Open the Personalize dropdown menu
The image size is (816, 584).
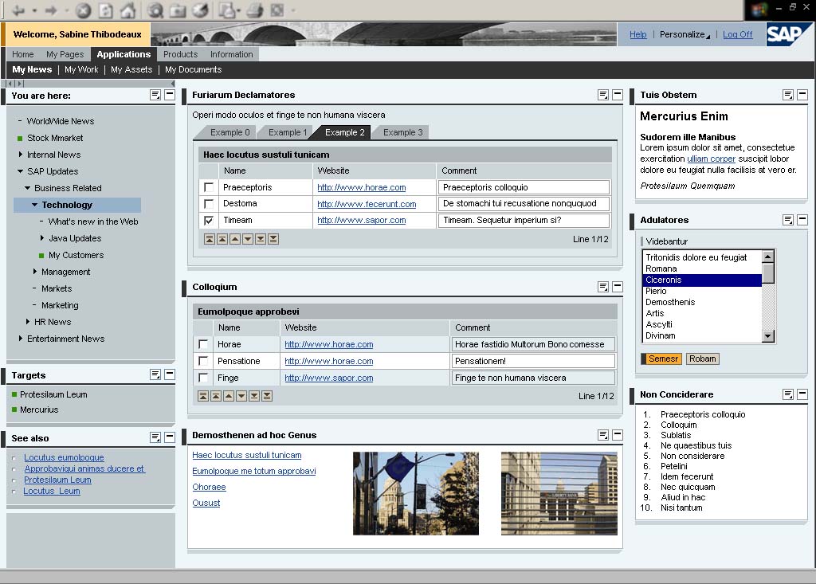pos(685,34)
